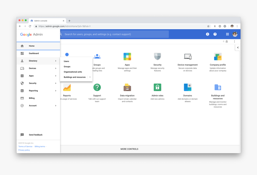257x175 pixels.
Task: Open the help question mark in header
Action: coord(215,34)
